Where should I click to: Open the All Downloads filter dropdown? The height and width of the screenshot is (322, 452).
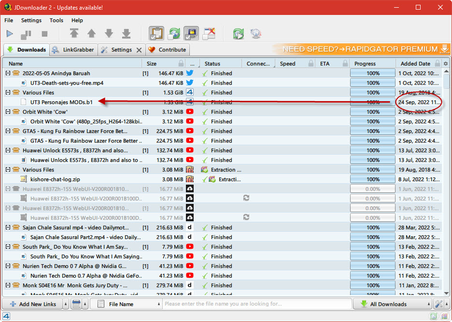(x=393, y=304)
